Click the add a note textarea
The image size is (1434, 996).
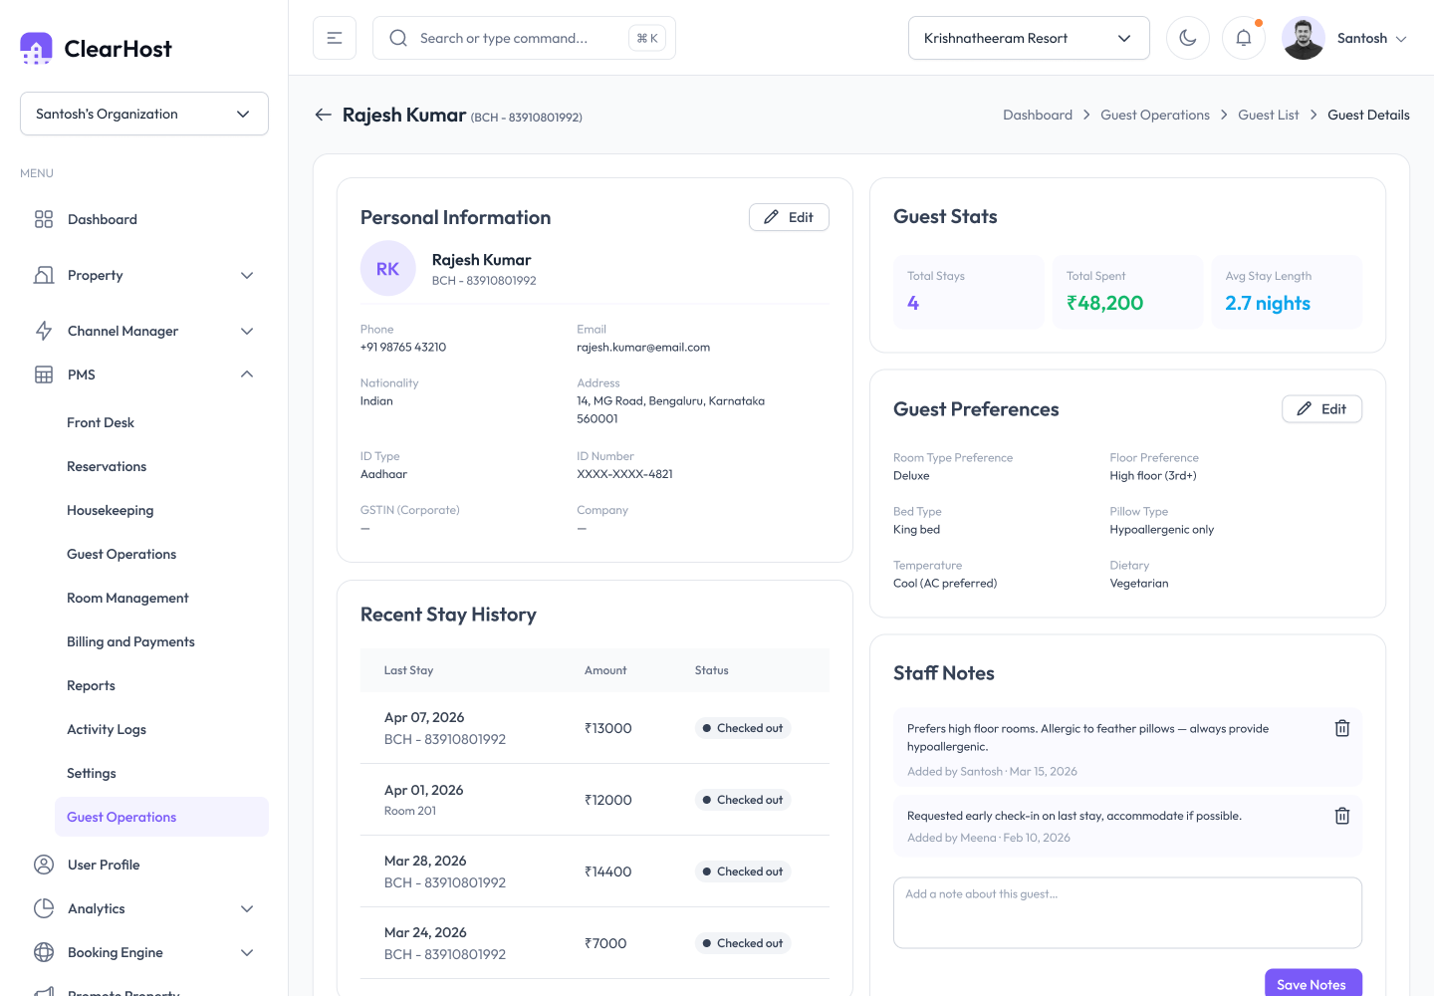coord(1127,912)
